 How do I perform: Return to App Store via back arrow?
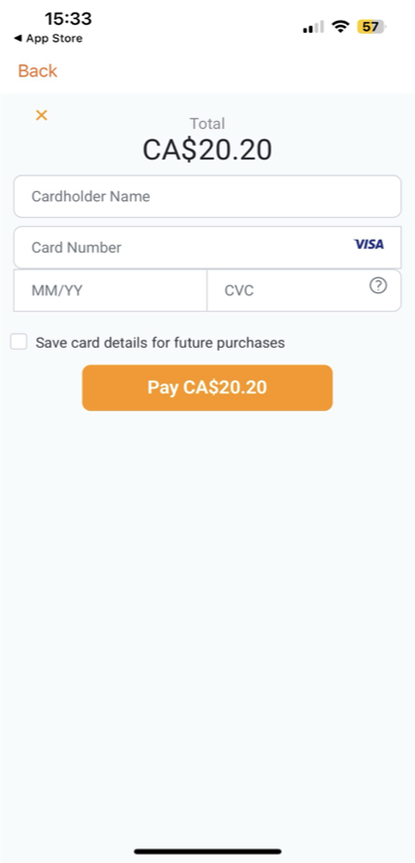(18, 39)
